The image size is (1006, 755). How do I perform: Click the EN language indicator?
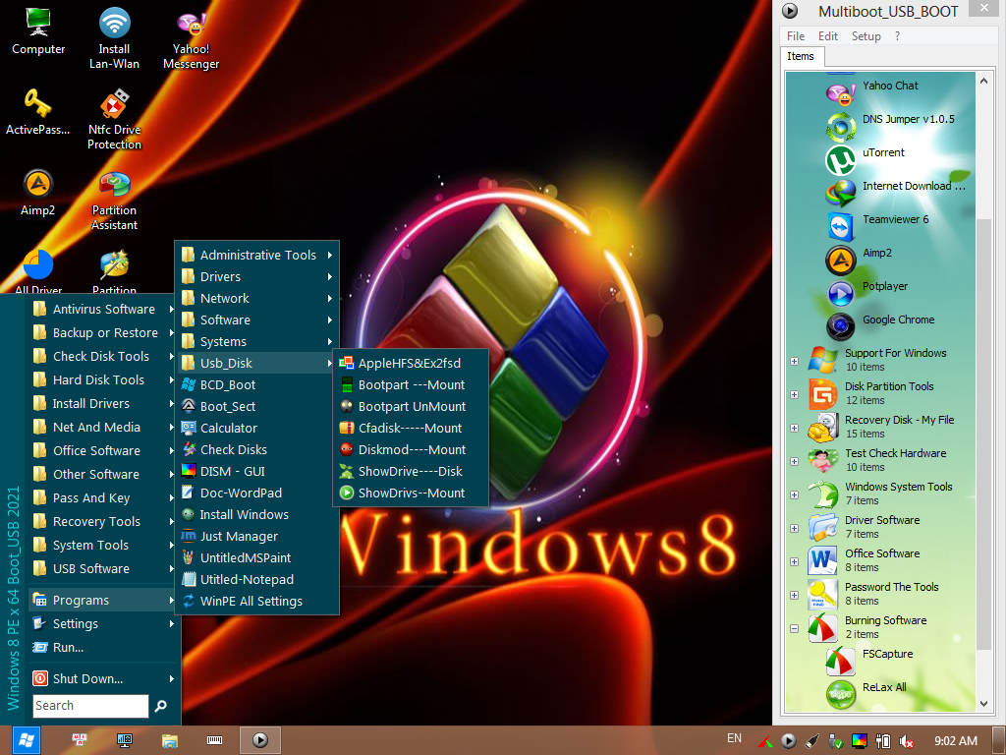(x=734, y=738)
